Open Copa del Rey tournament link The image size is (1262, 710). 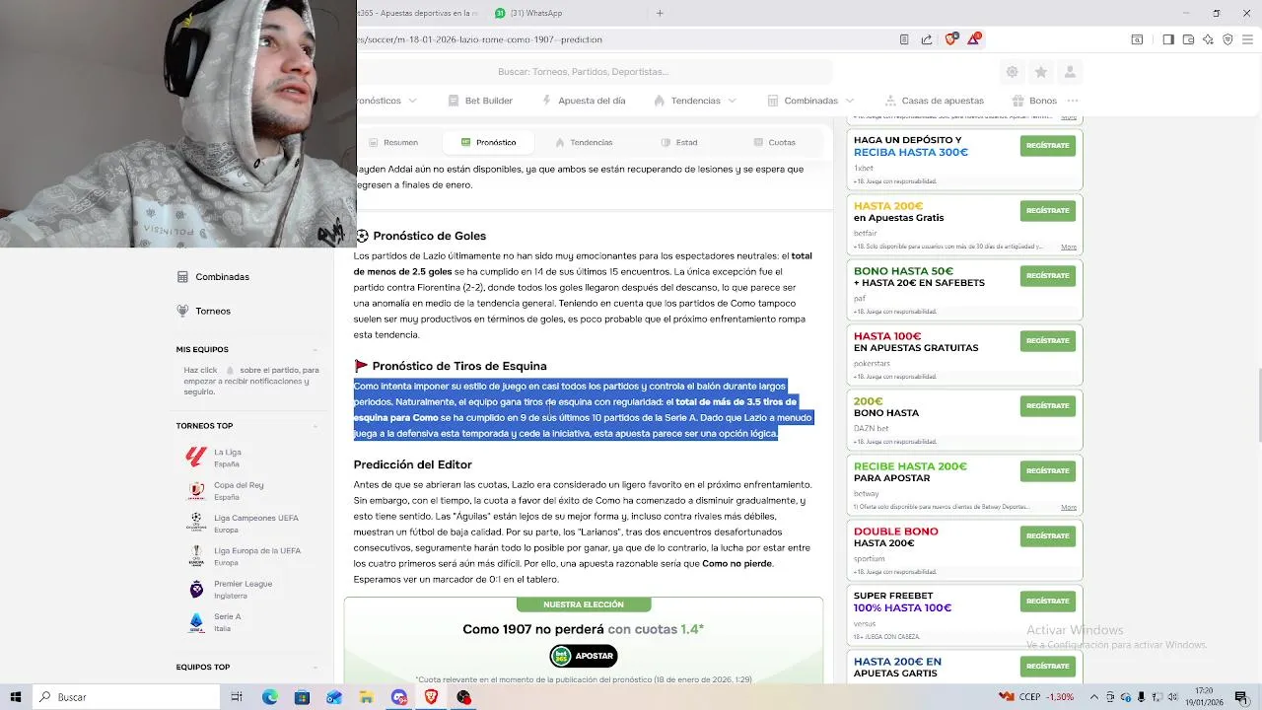[x=239, y=485]
